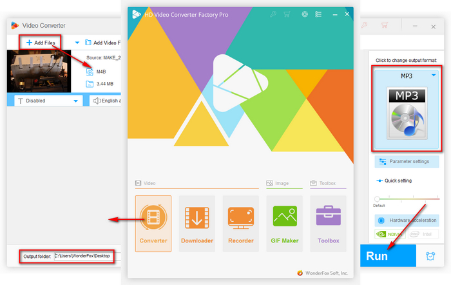Viewport: 451px width, 285px height.
Task: Launch the Recorder module
Action: click(241, 224)
